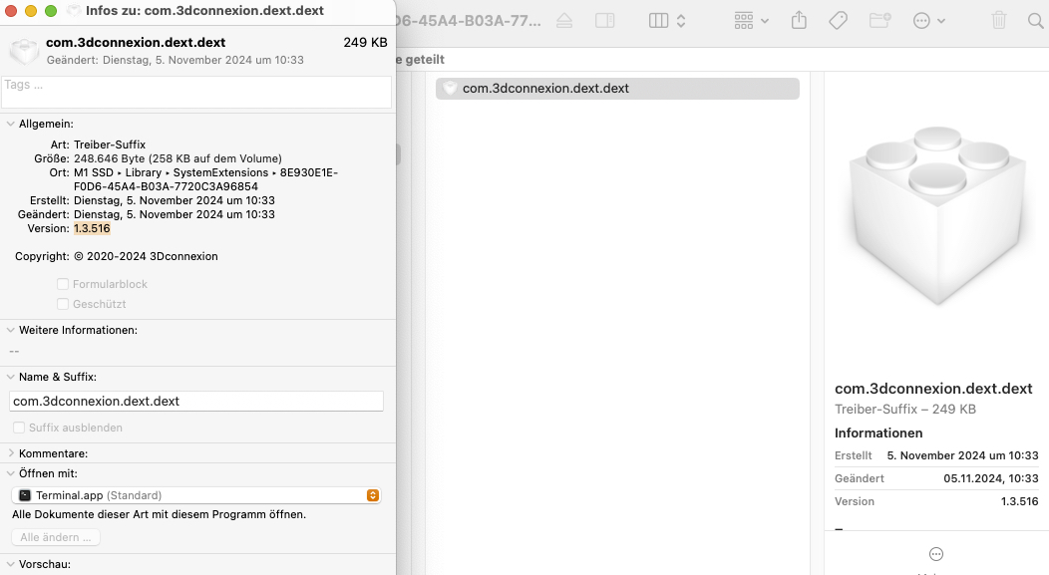
Task: Click the Erstellt date in preview pane
Action: point(962,455)
